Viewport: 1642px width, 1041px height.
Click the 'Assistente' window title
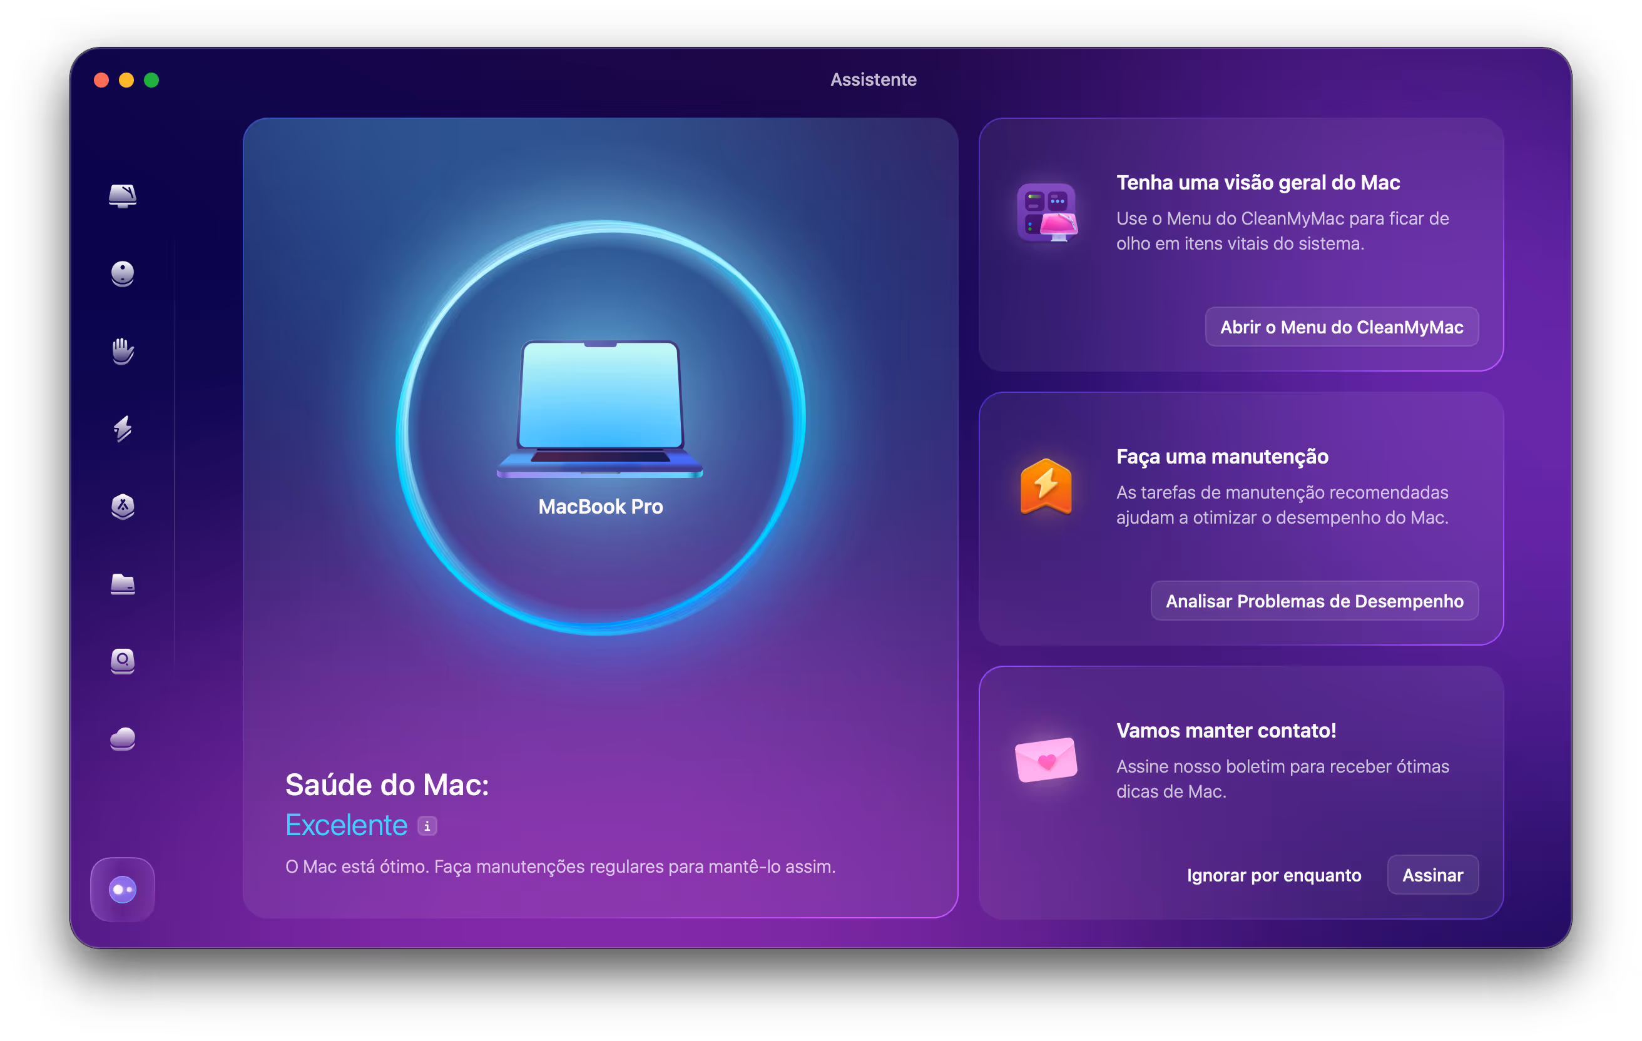pos(873,79)
